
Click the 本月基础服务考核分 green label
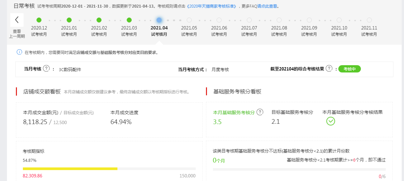[x=234, y=113]
